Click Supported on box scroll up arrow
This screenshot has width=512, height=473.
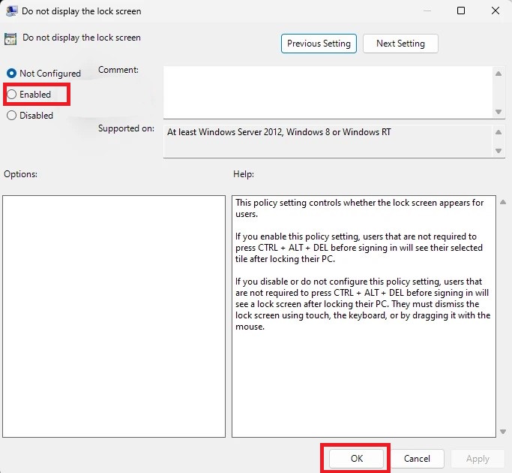pyautogui.click(x=499, y=132)
